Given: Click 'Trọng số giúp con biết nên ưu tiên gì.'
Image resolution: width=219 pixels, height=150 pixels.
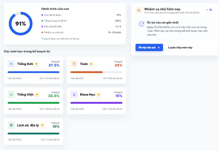Looking at the screenshot, I should pos(60,39).
